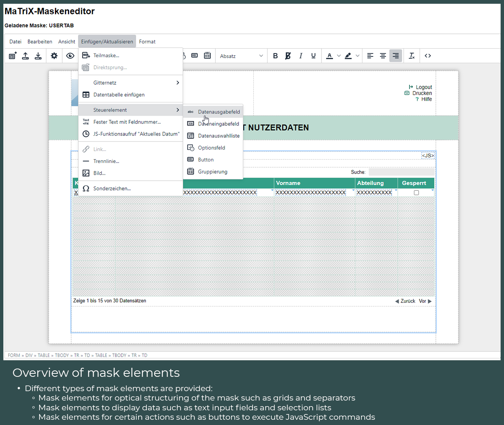Image resolution: width=504 pixels, height=425 pixels.
Task: Click the upload mask toolbar icon
Action: (x=26, y=56)
